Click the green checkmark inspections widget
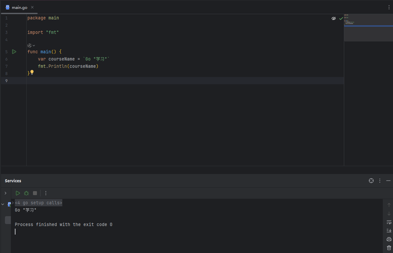The width and height of the screenshot is (393, 253). (341, 18)
